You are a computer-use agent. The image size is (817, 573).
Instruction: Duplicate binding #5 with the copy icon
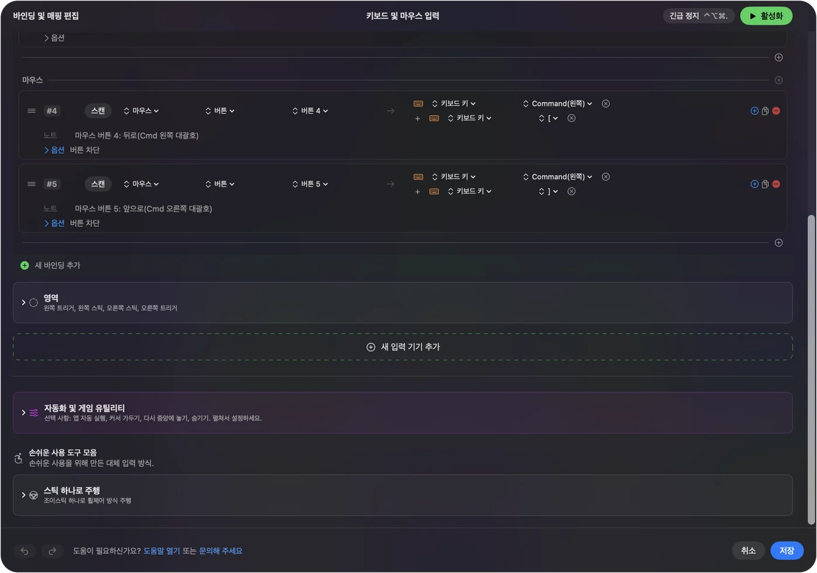(765, 184)
